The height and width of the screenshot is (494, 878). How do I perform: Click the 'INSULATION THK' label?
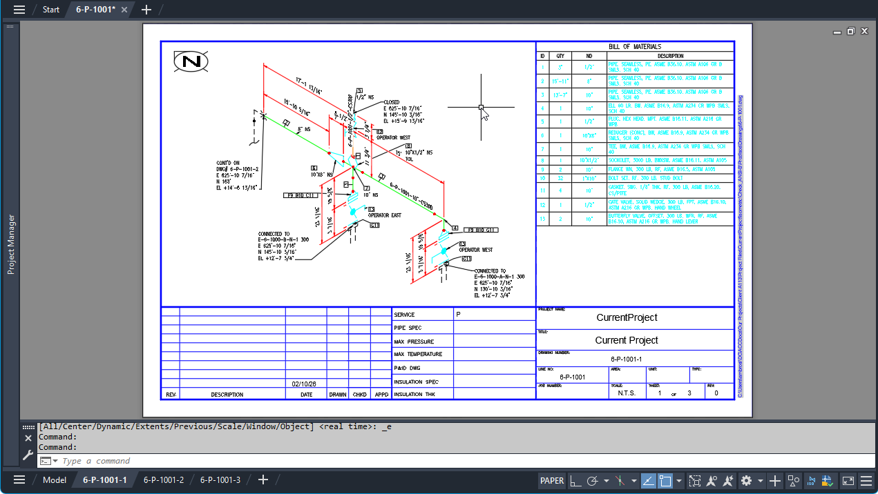coord(414,395)
